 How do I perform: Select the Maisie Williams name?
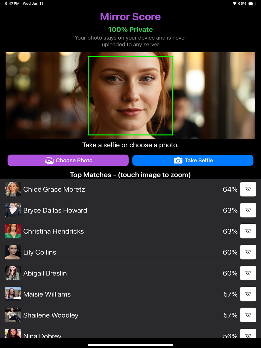(47, 294)
